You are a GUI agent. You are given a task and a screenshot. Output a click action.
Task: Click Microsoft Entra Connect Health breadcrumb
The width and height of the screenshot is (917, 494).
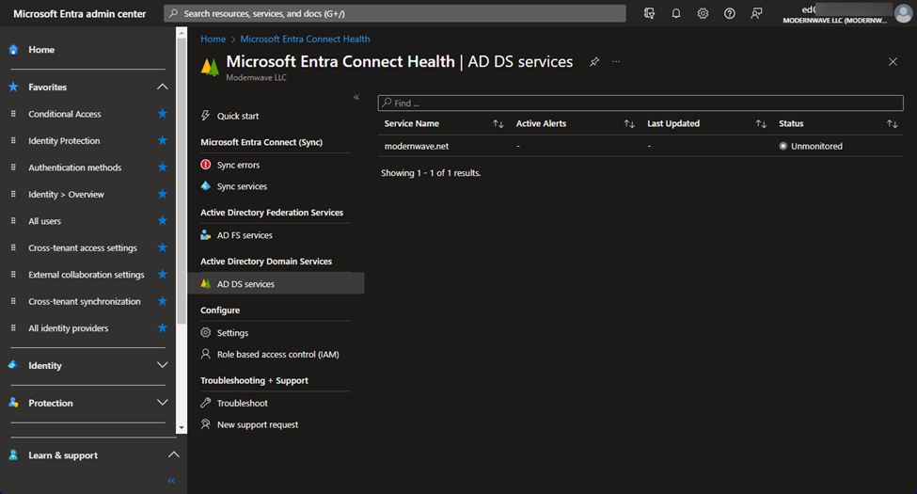tap(305, 39)
